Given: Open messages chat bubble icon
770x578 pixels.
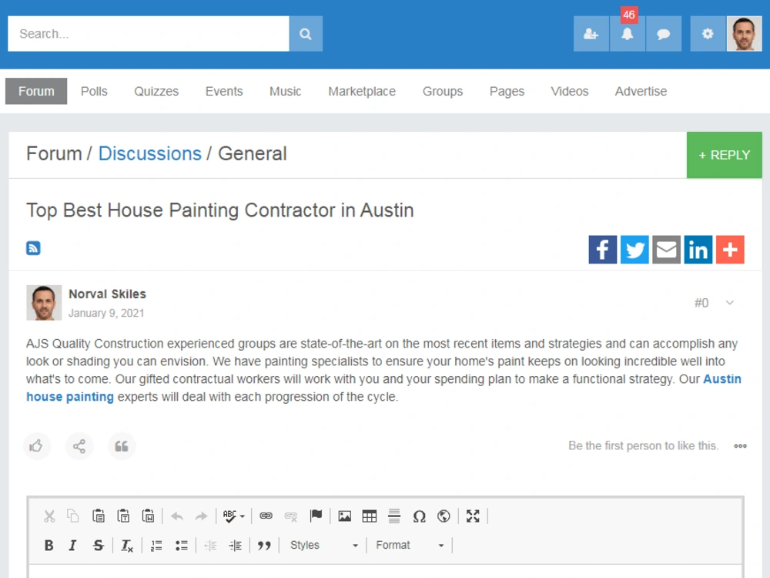Looking at the screenshot, I should [x=664, y=33].
